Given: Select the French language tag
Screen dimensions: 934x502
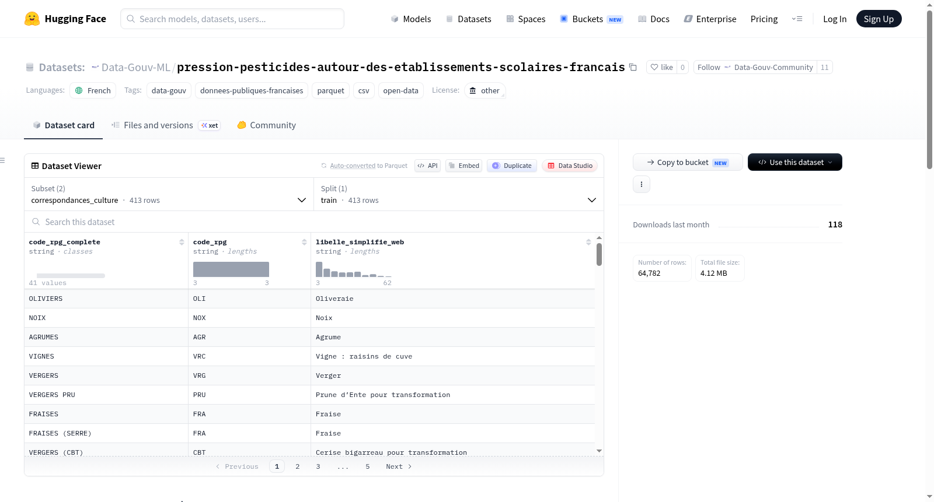Looking at the screenshot, I should [x=93, y=90].
